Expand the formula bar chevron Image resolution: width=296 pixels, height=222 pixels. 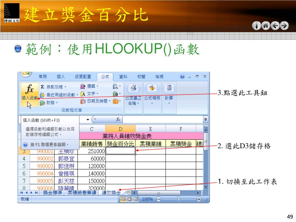[x=206, y=119]
